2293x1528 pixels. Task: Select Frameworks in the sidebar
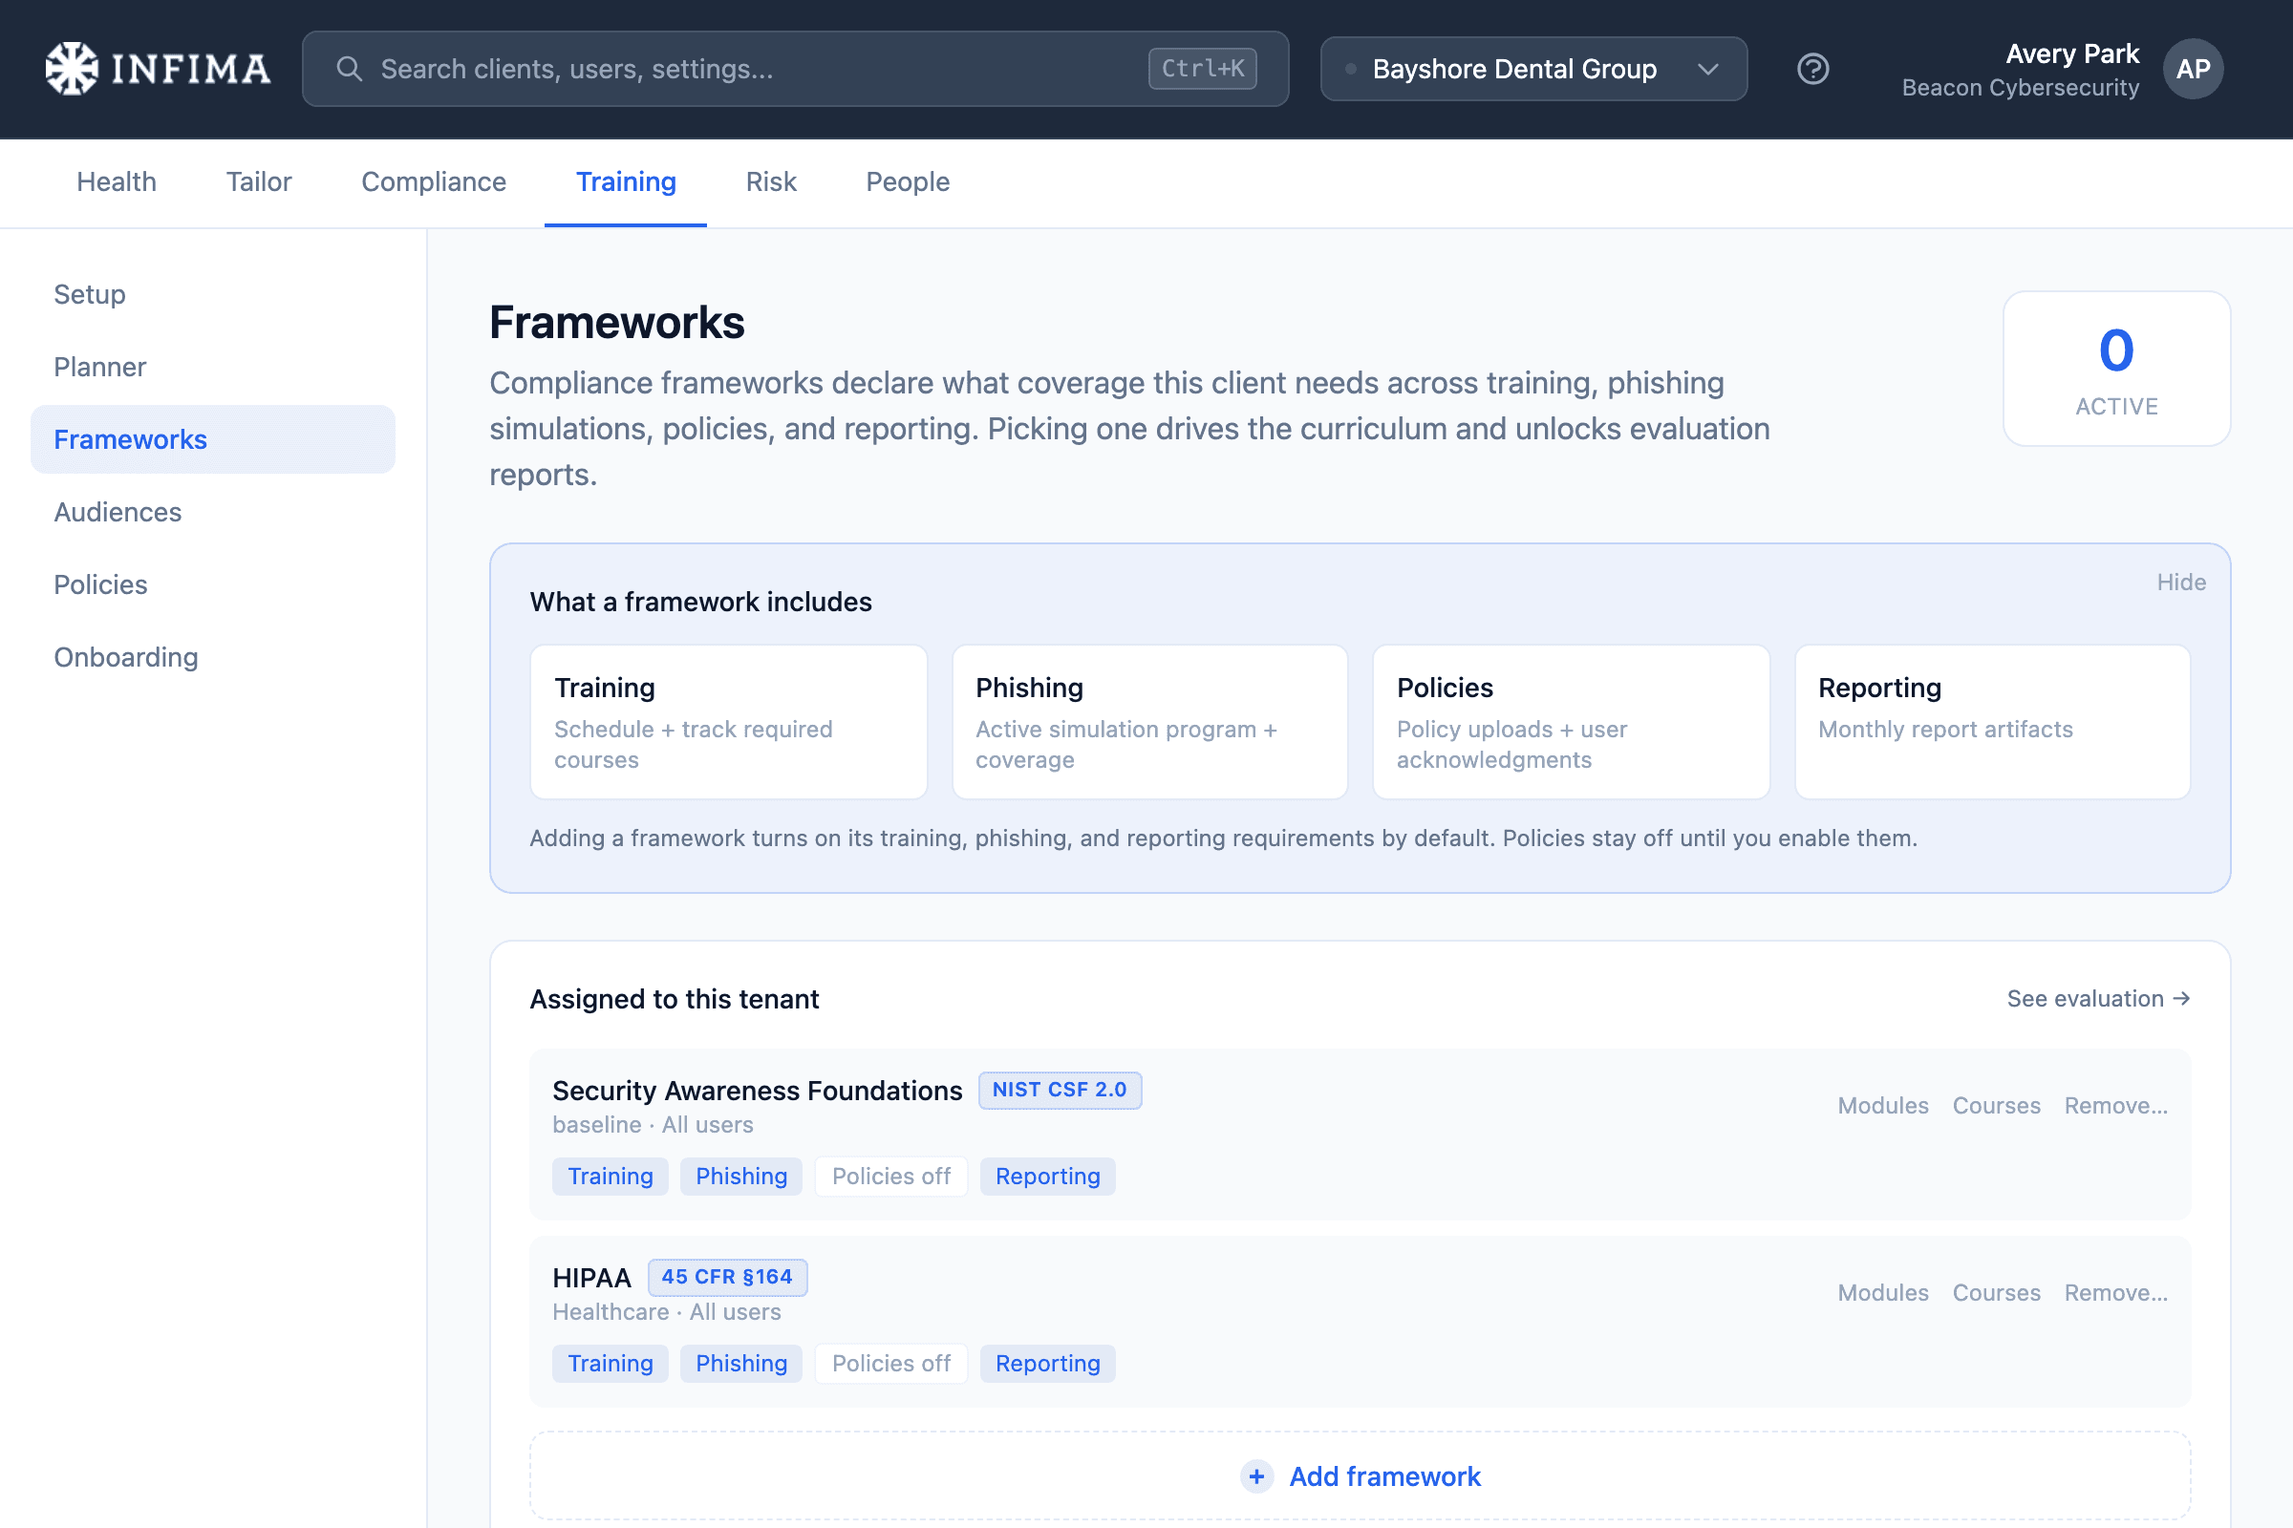[x=212, y=439]
